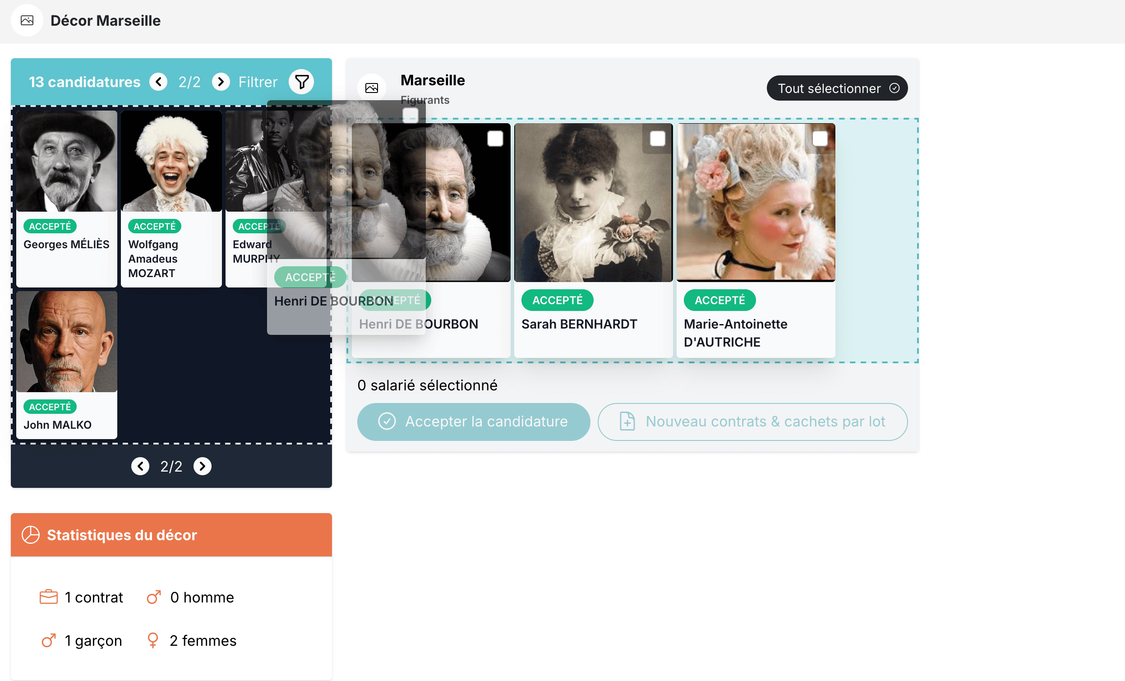Check the box on the dragged Henri card
Viewport: 1125px width, 681px height.
coord(410,115)
